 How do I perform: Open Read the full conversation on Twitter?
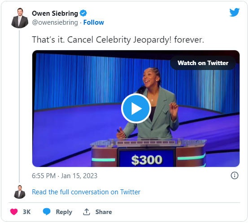(86, 192)
